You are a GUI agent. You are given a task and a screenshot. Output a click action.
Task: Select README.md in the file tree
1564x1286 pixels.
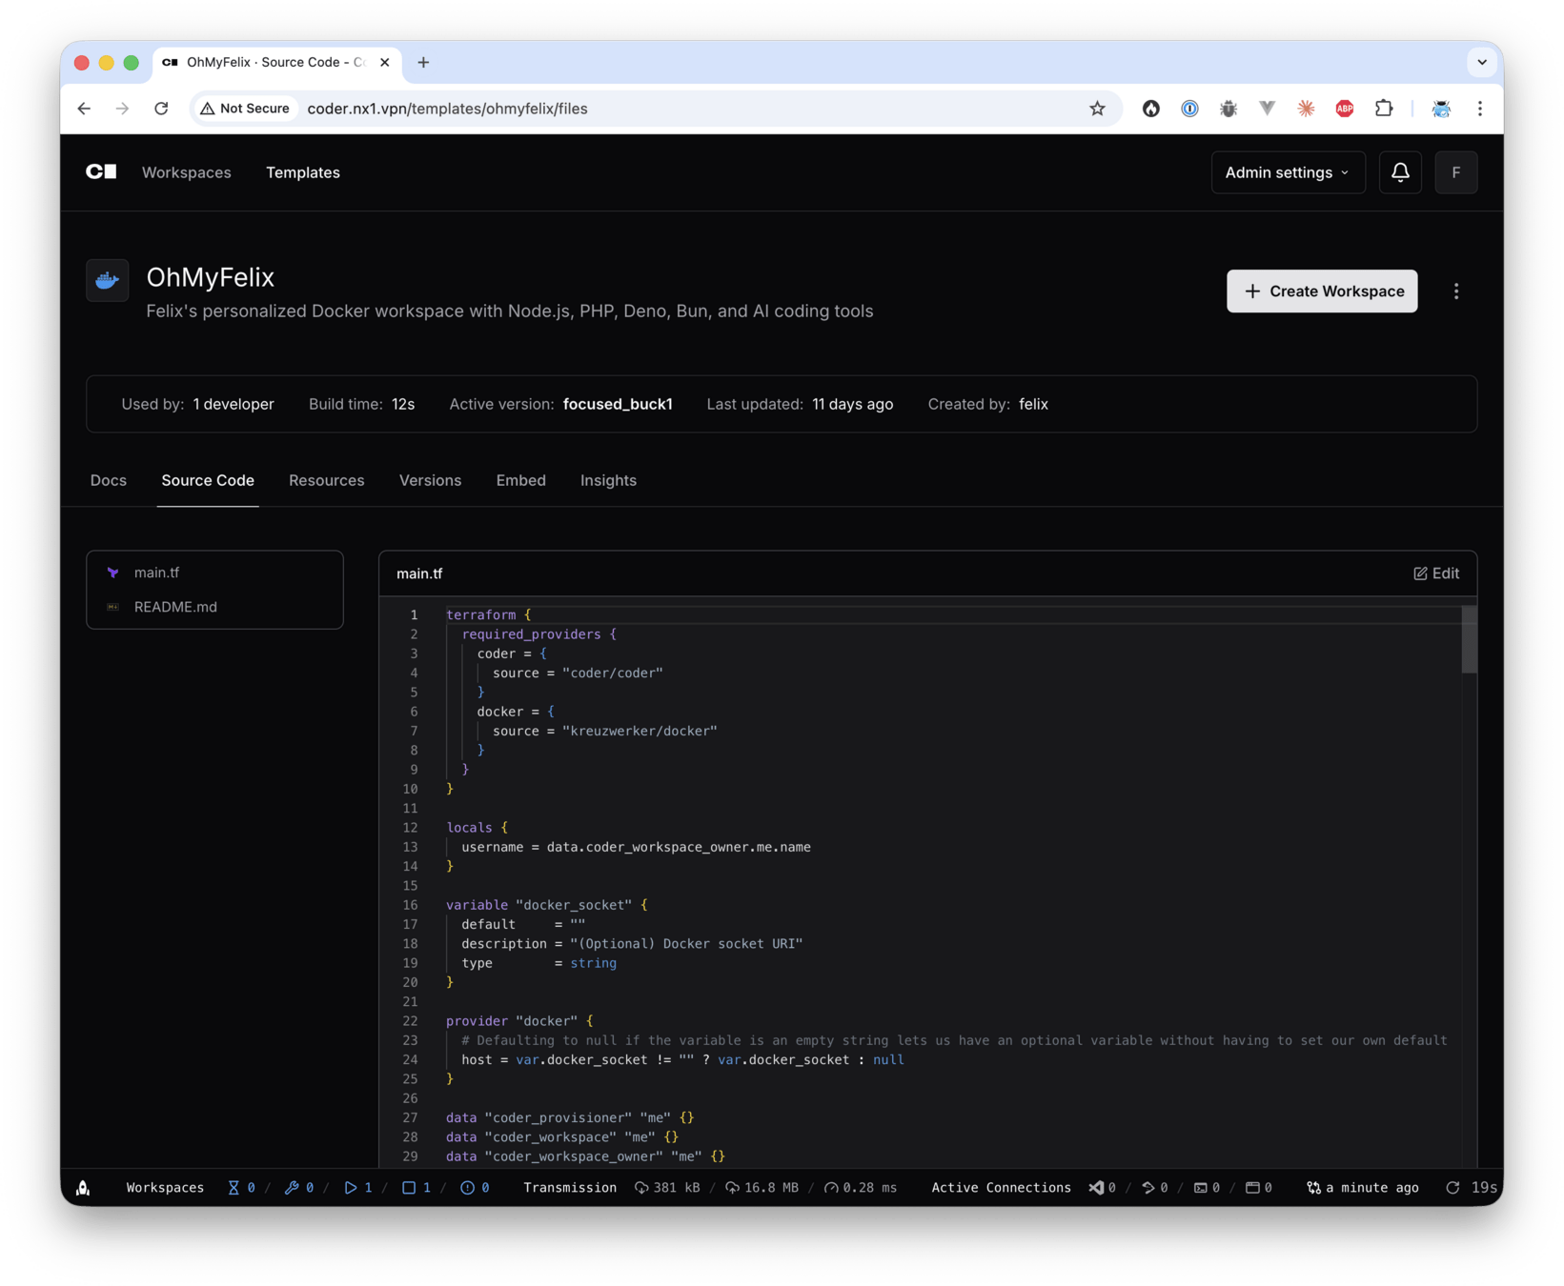215,607
